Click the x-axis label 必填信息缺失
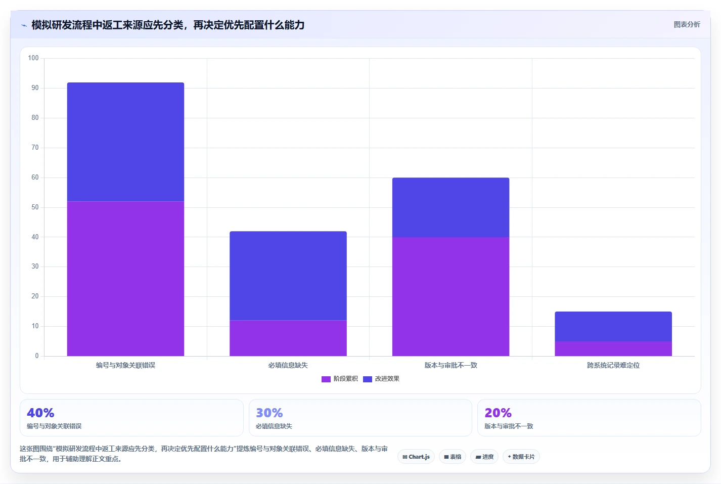 tap(288, 365)
